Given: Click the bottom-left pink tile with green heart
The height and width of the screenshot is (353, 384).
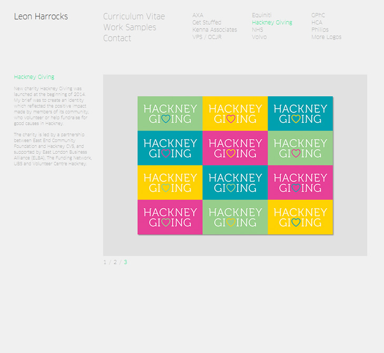Looking at the screenshot, I should pyautogui.click(x=170, y=217).
